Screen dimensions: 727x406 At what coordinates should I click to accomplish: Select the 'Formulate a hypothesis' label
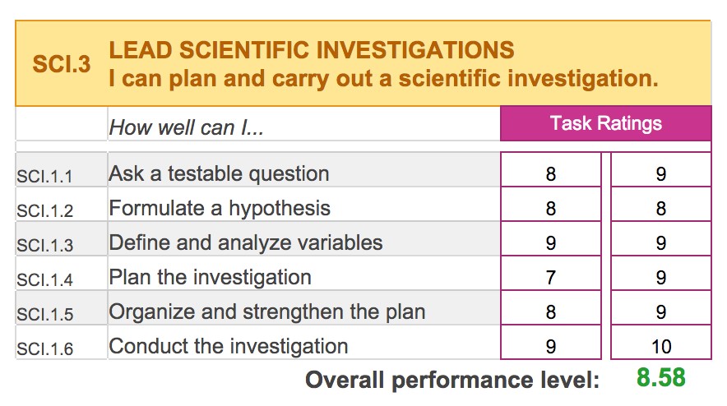(220, 208)
